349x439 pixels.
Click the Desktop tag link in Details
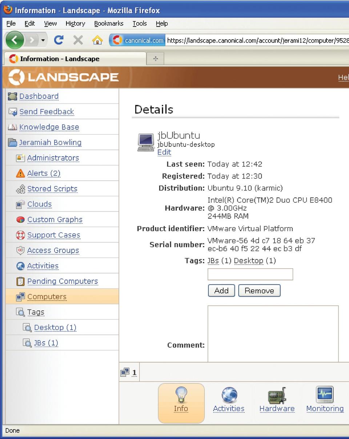pos(249,261)
